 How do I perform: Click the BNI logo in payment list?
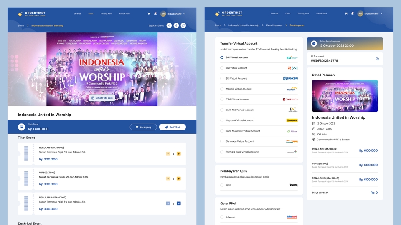292,68
